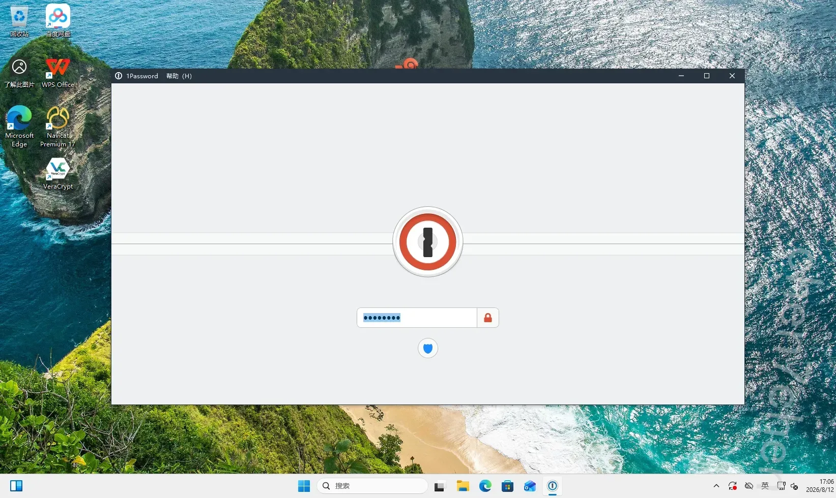Click the sync status tray icon
This screenshot has width=836, height=498.
click(x=732, y=486)
